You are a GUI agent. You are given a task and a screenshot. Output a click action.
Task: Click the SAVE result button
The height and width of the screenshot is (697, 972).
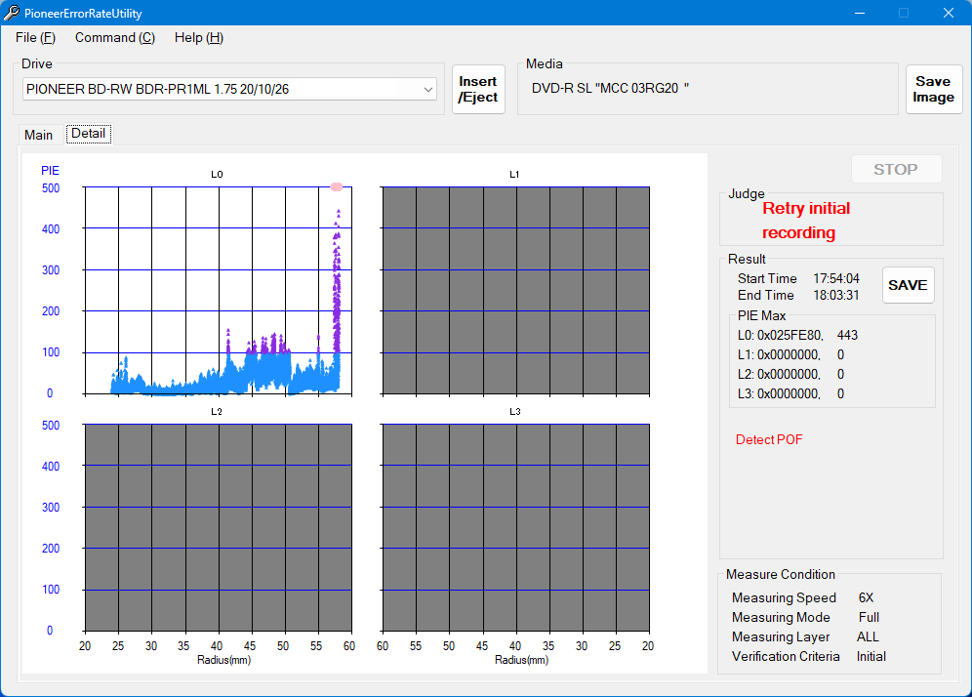pyautogui.click(x=908, y=285)
